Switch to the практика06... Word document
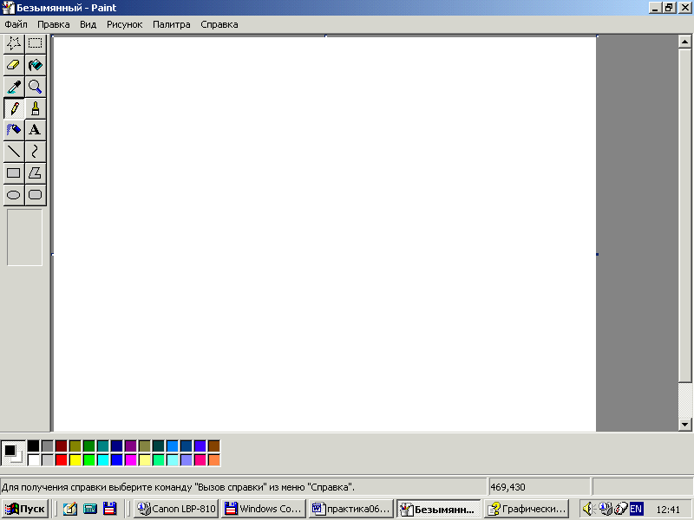 tap(351, 509)
